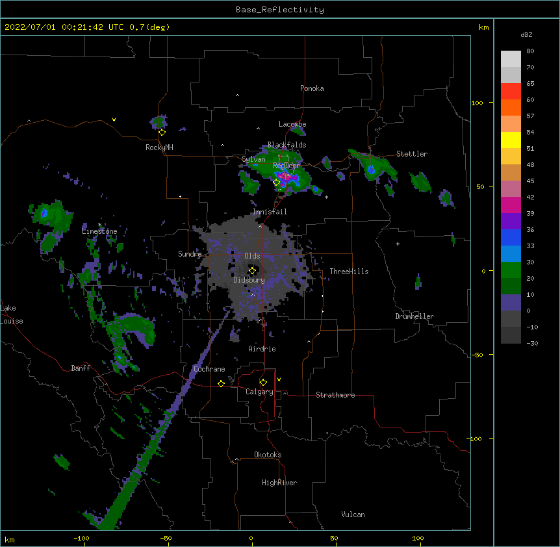The image size is (560, 547).
Task: Click the Drumheller city label
Action: click(x=414, y=316)
